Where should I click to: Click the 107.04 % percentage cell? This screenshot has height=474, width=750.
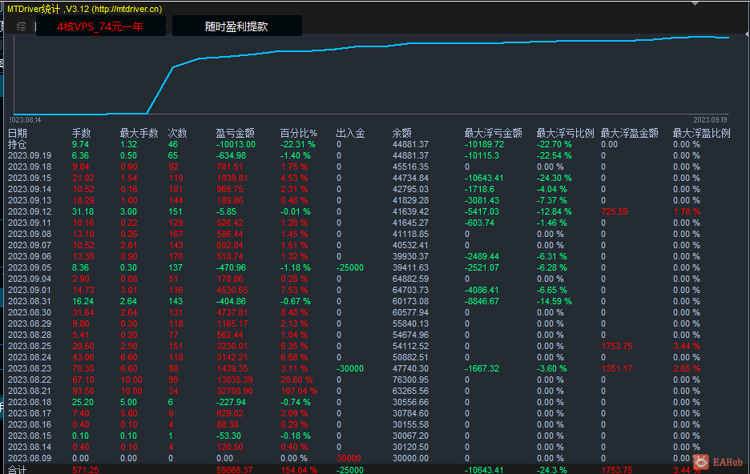click(298, 392)
